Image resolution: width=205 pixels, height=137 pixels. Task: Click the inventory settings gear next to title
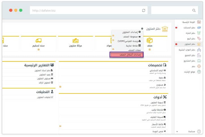142,29
